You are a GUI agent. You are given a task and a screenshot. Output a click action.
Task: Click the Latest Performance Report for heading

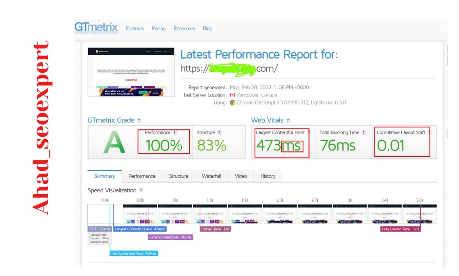pos(259,55)
